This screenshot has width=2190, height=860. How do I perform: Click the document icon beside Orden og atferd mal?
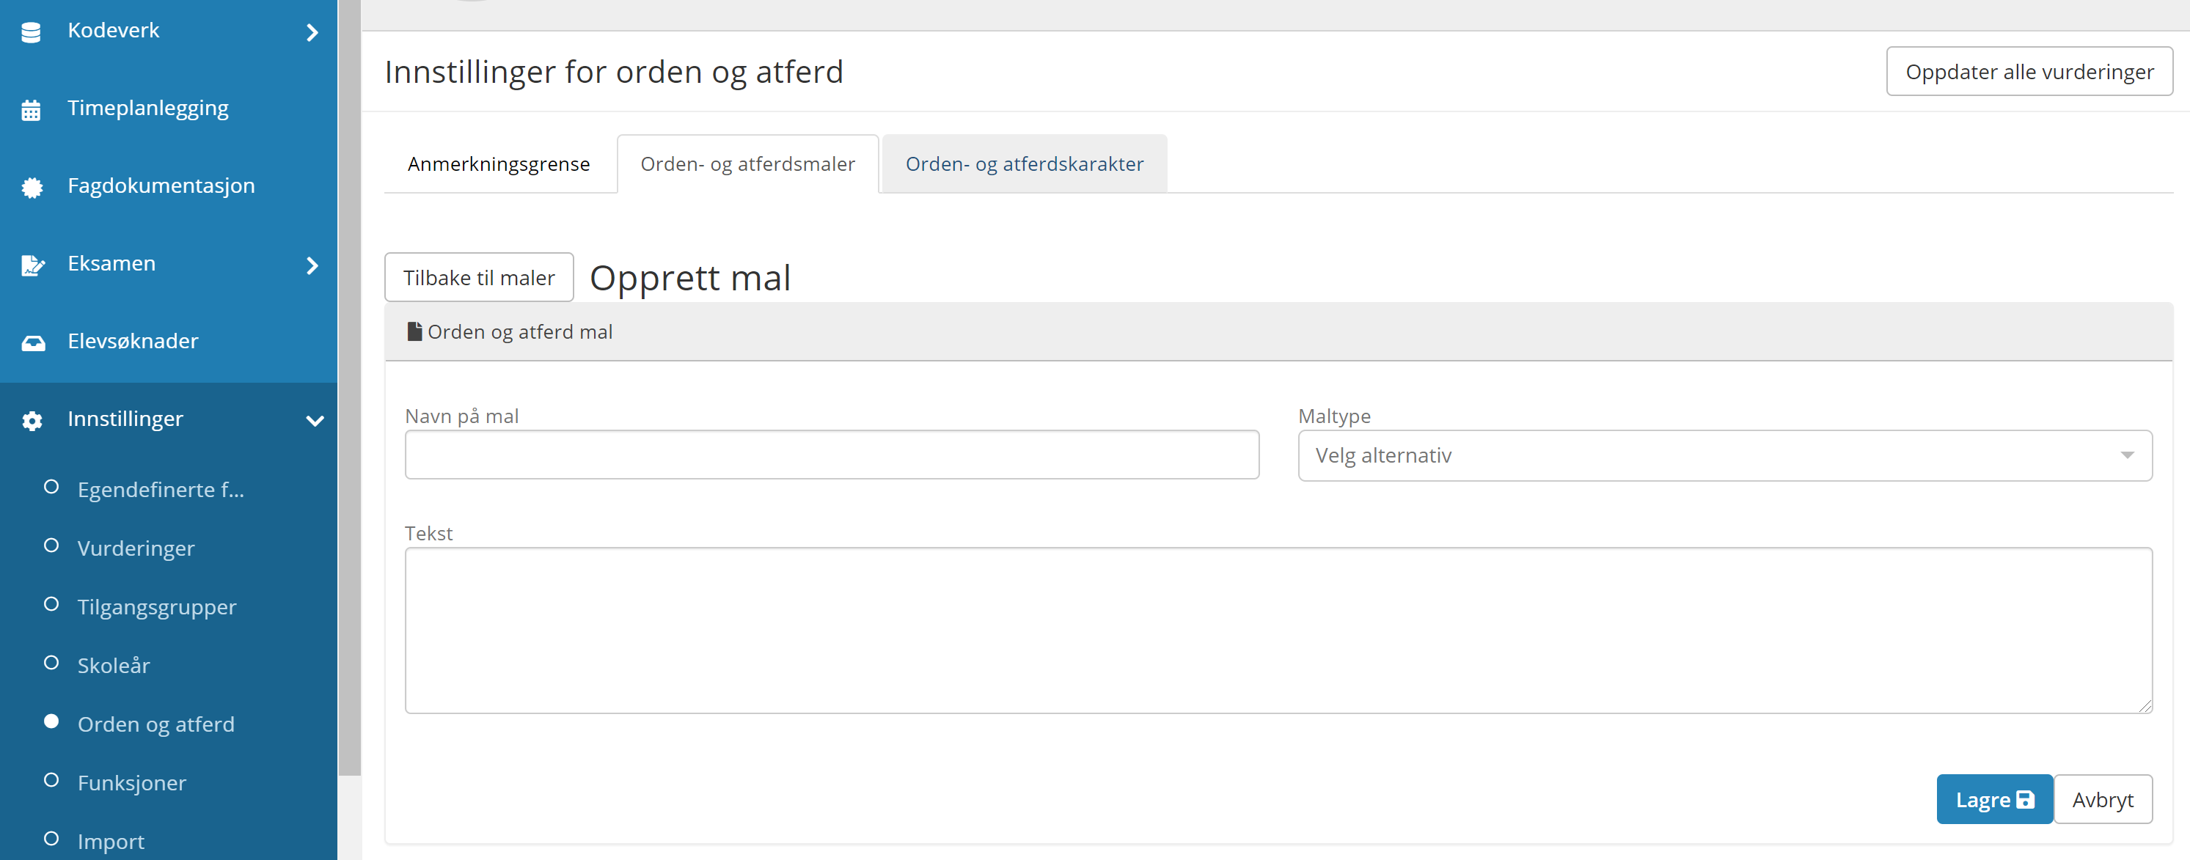(414, 331)
